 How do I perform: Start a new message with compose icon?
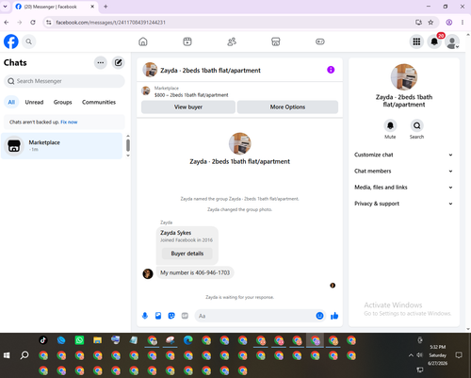pyautogui.click(x=119, y=62)
